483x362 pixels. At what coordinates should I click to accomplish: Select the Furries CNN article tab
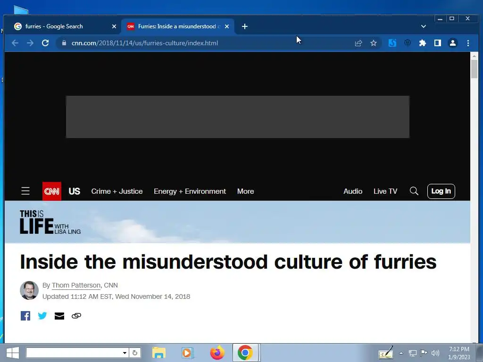tap(178, 26)
